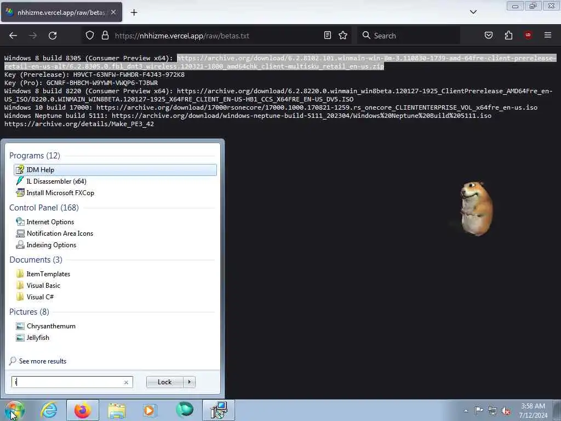This screenshot has height=421, width=561.
Task: Click the Windows Start orb
Action: coord(14,410)
